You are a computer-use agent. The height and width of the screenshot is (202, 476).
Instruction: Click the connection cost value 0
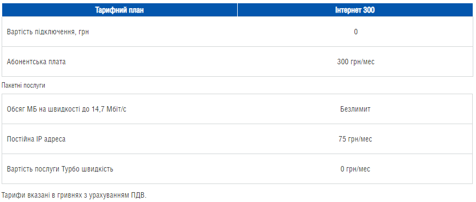(356, 32)
